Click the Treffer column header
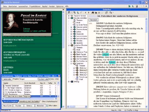The height and width of the screenshot is (112, 149). (50, 83)
